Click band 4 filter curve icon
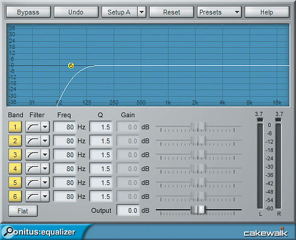Viewport: 296px width, 240px height. [x=33, y=169]
